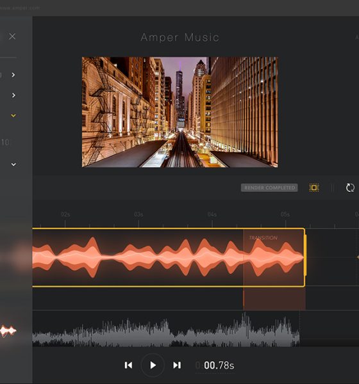Expand the second right-pointing chevron in sidebar
The height and width of the screenshot is (384, 359).
(13, 95)
